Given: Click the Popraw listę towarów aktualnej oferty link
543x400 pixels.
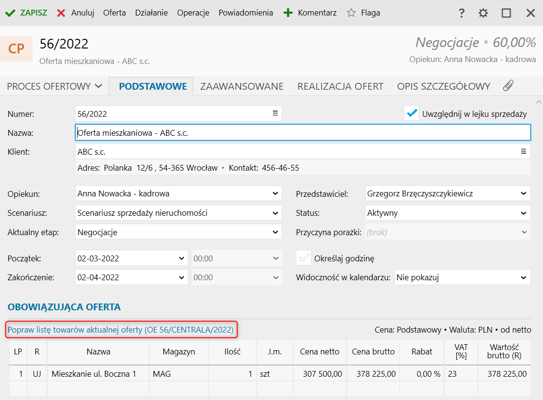Looking at the screenshot, I should click(x=121, y=330).
